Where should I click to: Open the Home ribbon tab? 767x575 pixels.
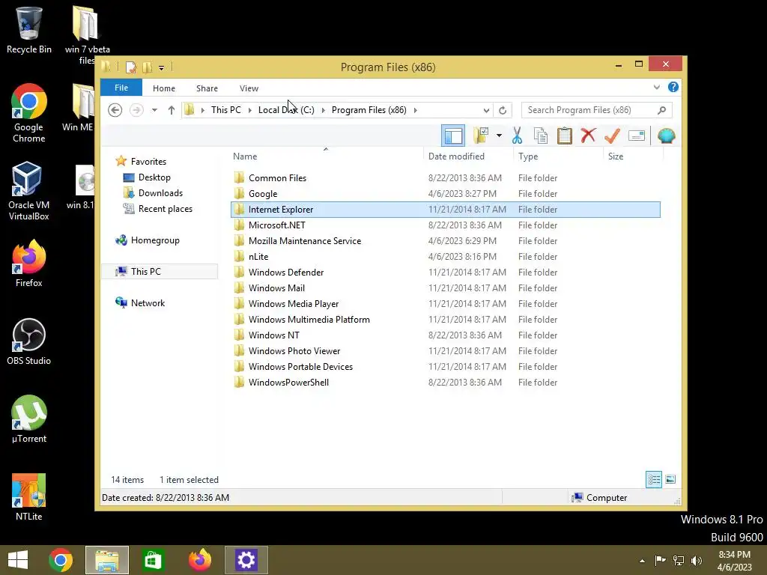[164, 88]
